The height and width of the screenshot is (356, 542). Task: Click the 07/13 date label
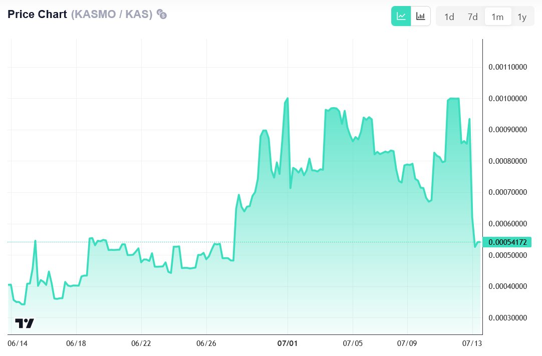tap(472, 343)
